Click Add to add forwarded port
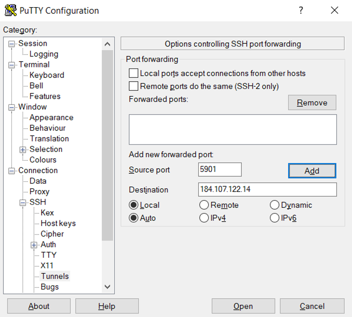 [312, 171]
